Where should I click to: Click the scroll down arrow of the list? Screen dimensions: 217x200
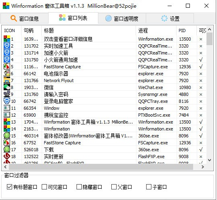point(210,160)
